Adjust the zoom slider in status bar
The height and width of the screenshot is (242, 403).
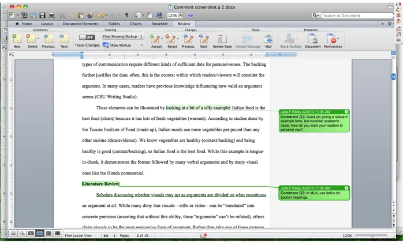[372, 235]
